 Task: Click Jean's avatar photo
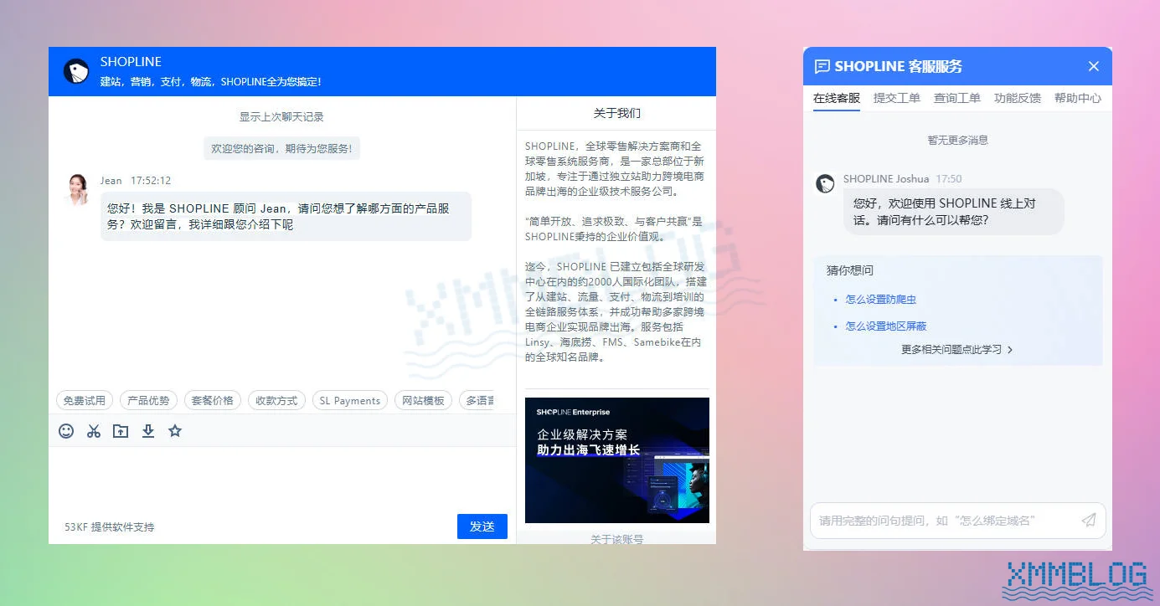coord(78,189)
